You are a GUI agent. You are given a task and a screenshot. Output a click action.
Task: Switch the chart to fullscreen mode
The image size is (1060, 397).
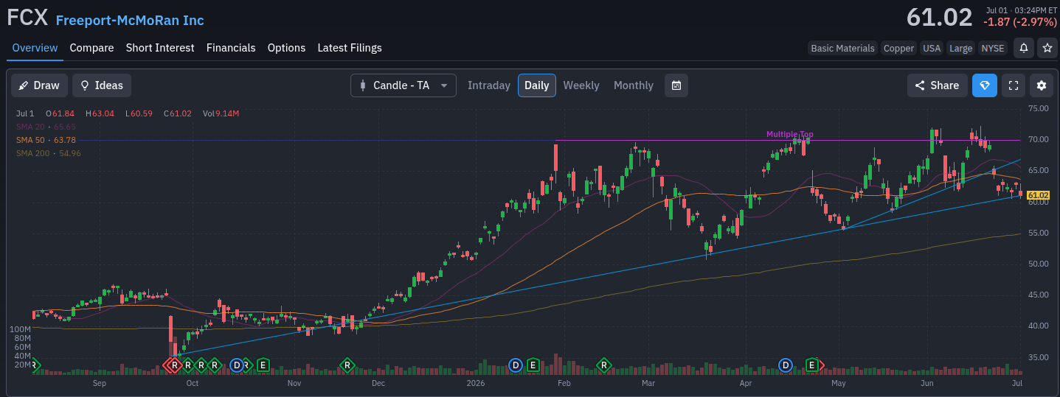pos(1013,85)
